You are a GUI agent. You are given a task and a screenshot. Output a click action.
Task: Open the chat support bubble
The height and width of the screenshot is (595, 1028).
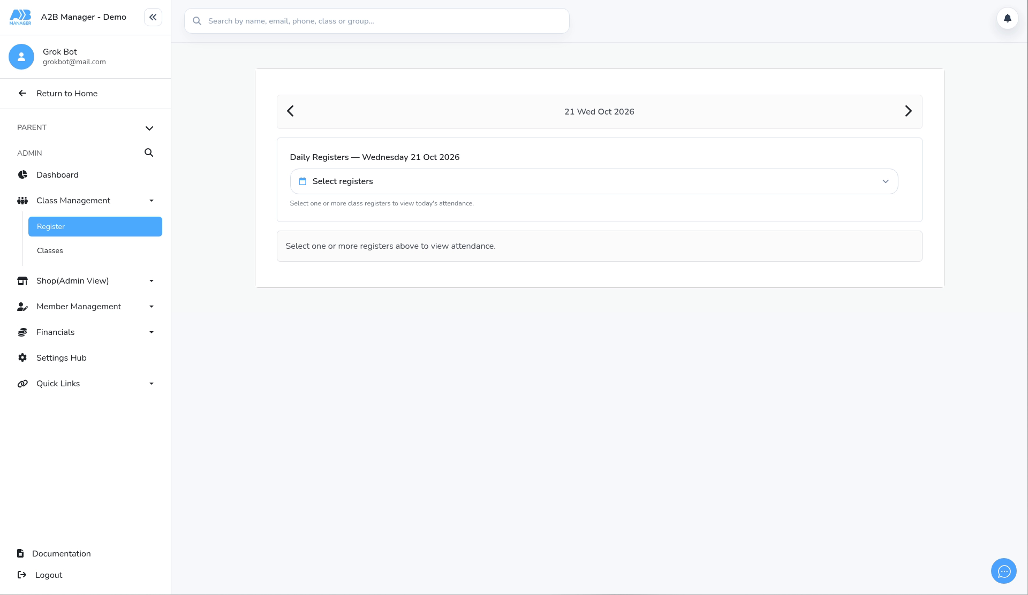(x=1004, y=571)
